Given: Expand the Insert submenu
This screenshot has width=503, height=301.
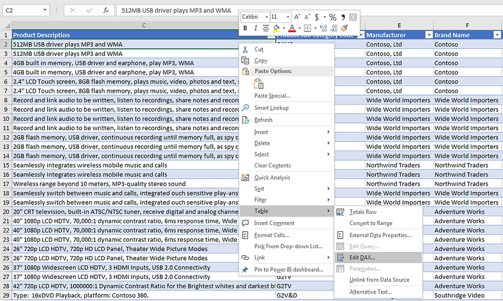Looking at the screenshot, I should coord(287,132).
